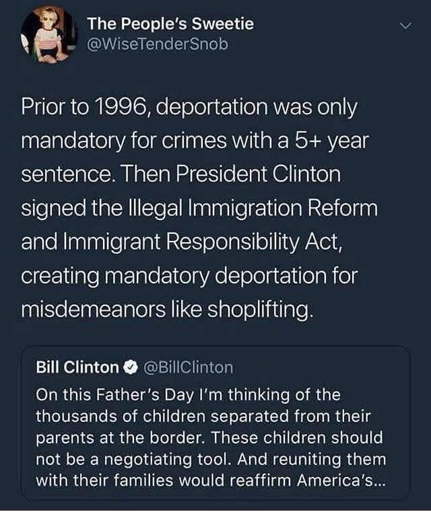Click the Bill Clinton name in quoted tweet
This screenshot has height=512, width=431.
pos(77,367)
